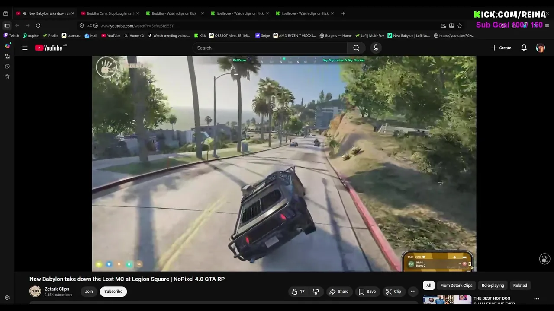554x311 pixels.
Task: Click the search magnifier button
Action: click(x=356, y=48)
